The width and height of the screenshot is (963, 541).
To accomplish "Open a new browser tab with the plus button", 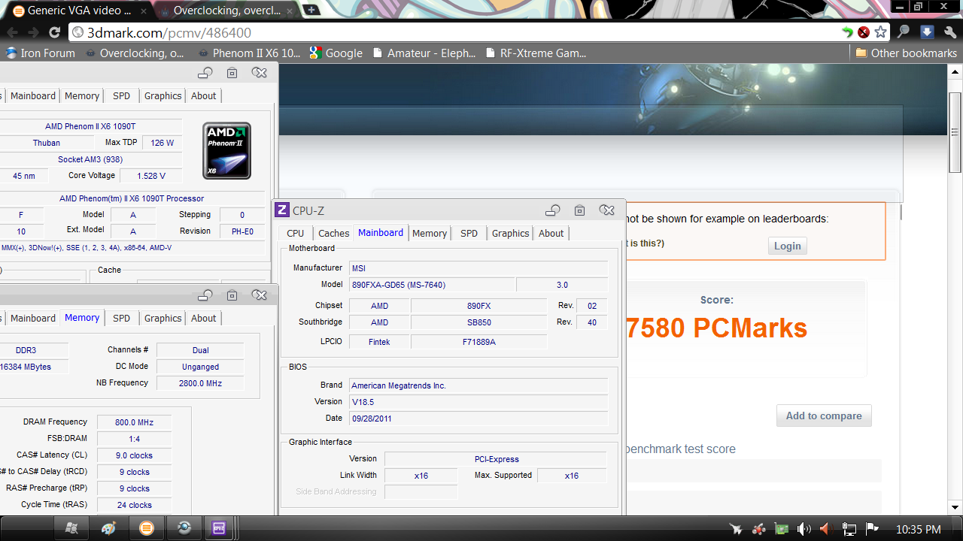I will tap(311, 10).
